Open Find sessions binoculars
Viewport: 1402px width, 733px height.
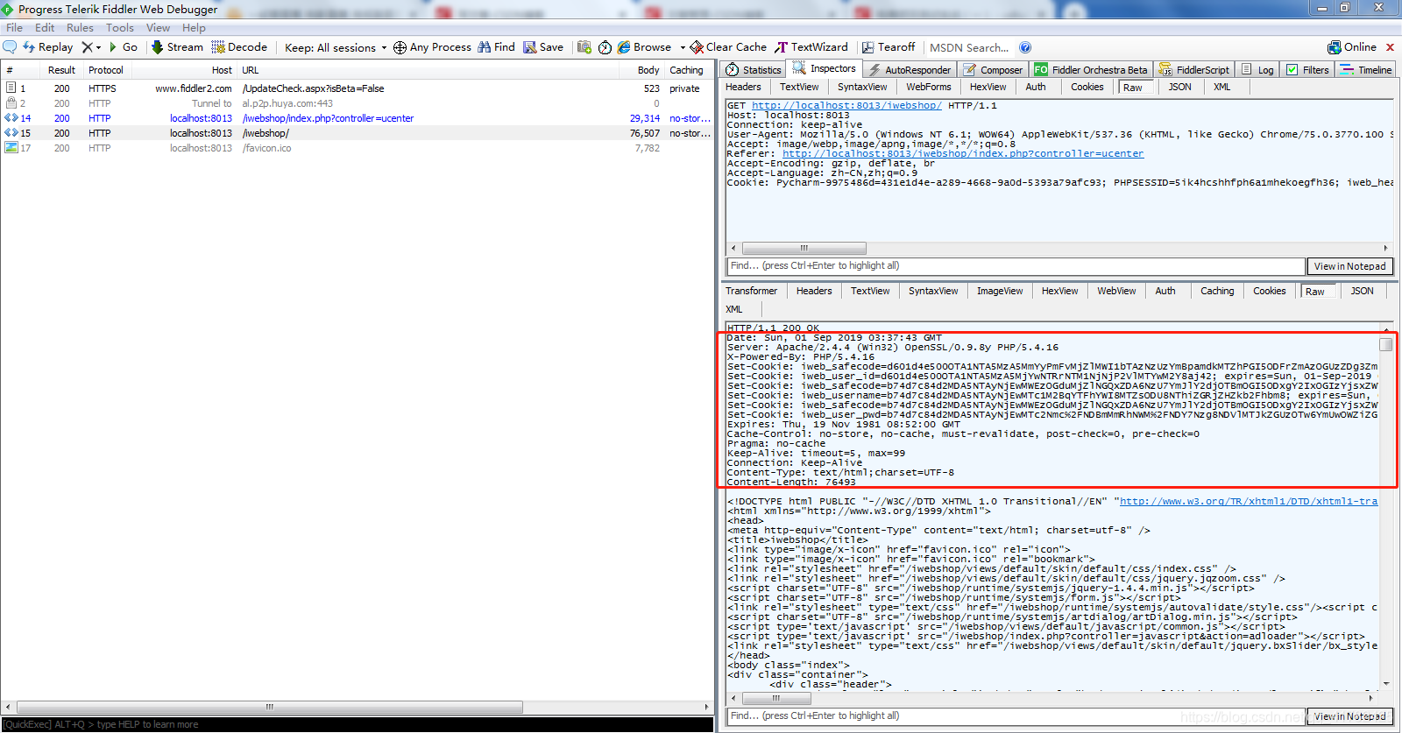(x=496, y=47)
